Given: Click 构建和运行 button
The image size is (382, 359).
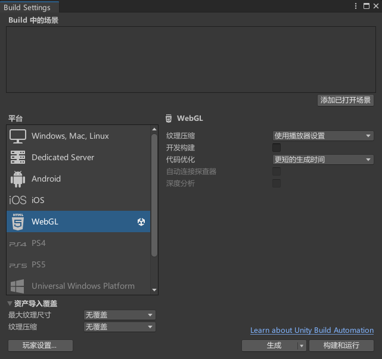Looking at the screenshot, I should point(341,346).
